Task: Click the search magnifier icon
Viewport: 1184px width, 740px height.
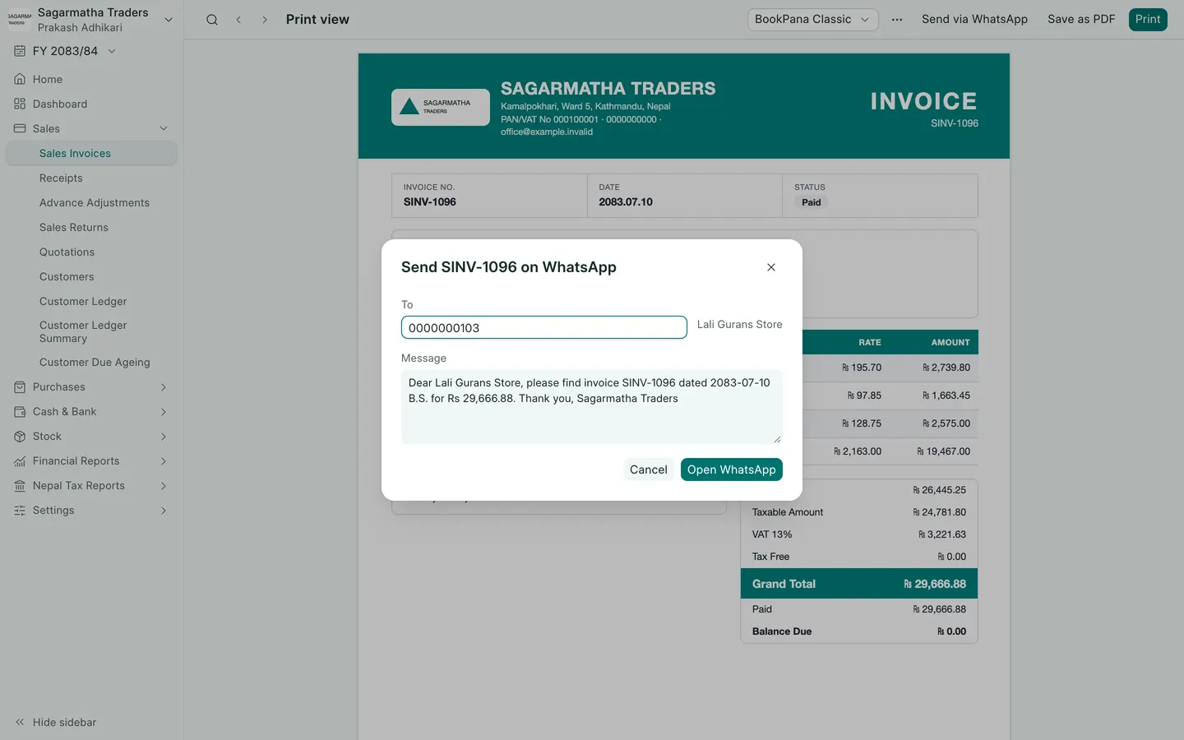Action: pos(212,20)
